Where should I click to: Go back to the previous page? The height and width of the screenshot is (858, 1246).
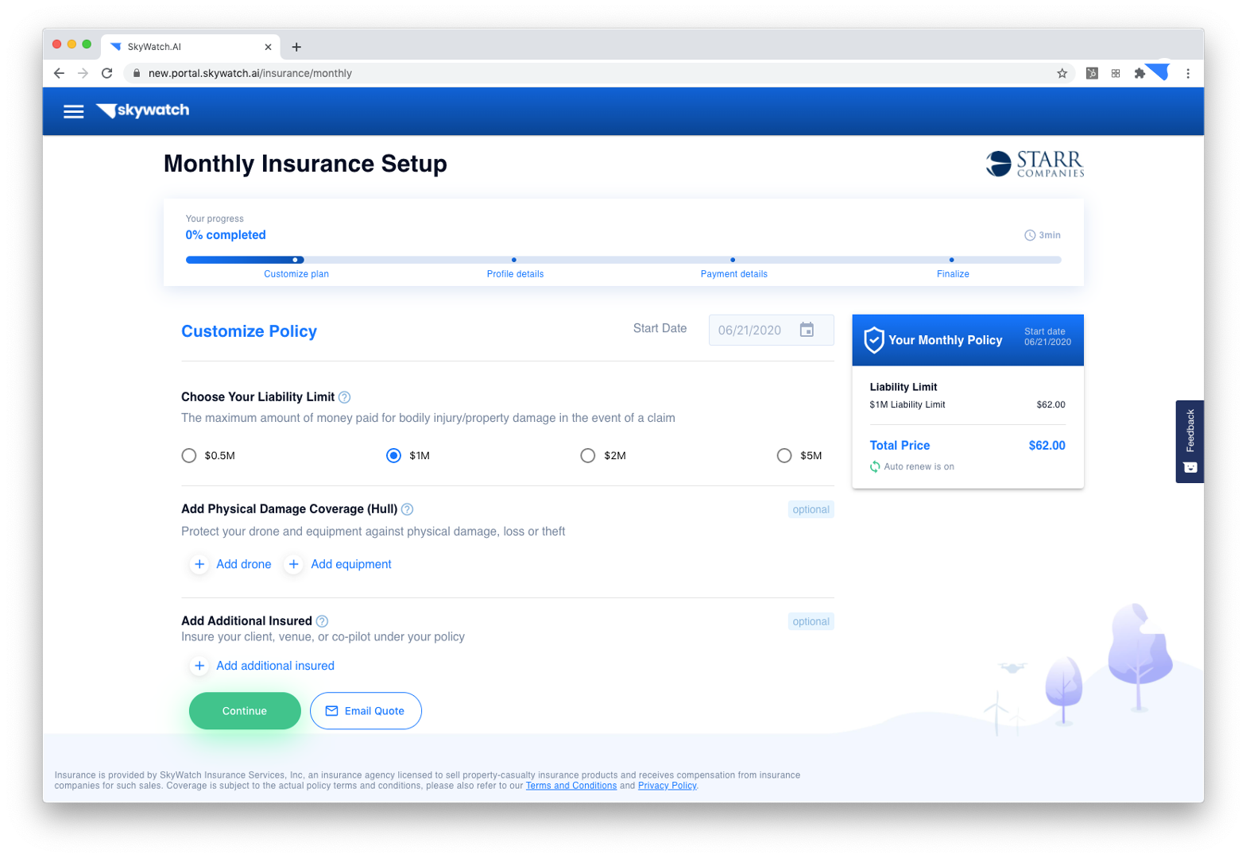point(59,73)
